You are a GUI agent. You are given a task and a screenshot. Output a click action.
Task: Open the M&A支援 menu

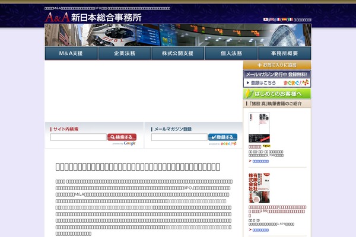[x=71, y=53]
